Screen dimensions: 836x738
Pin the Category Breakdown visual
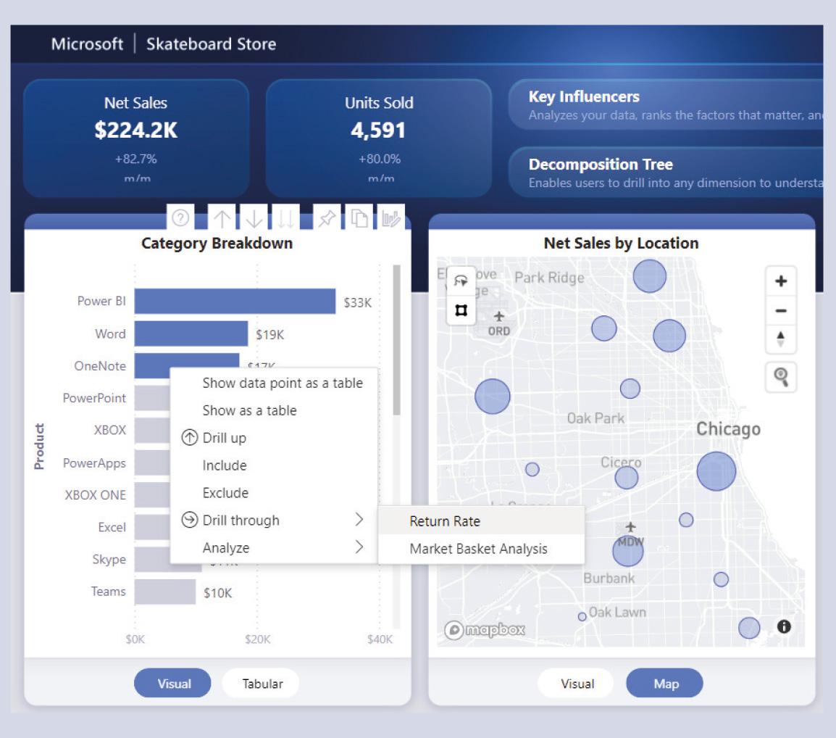point(327,217)
